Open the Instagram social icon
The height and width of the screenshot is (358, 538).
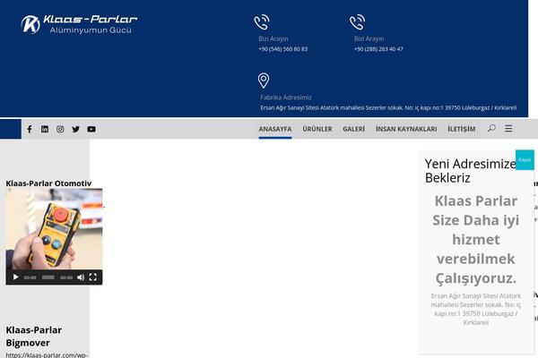pos(60,129)
